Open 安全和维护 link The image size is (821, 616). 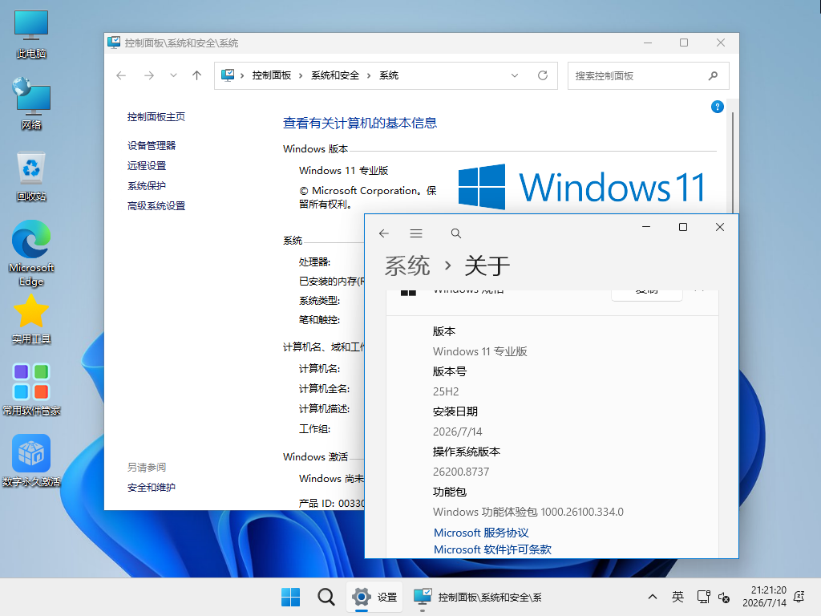point(152,487)
